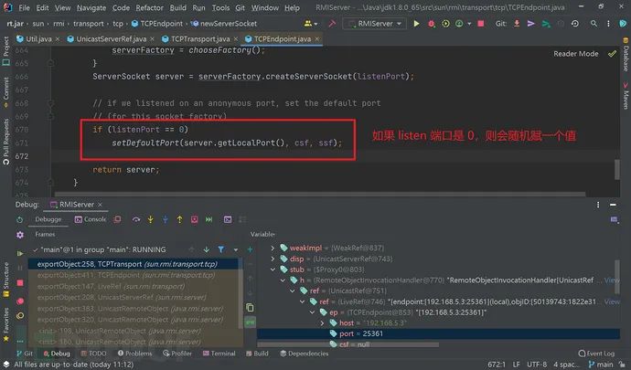Open the TODO tool window

pyautogui.click(x=93, y=354)
